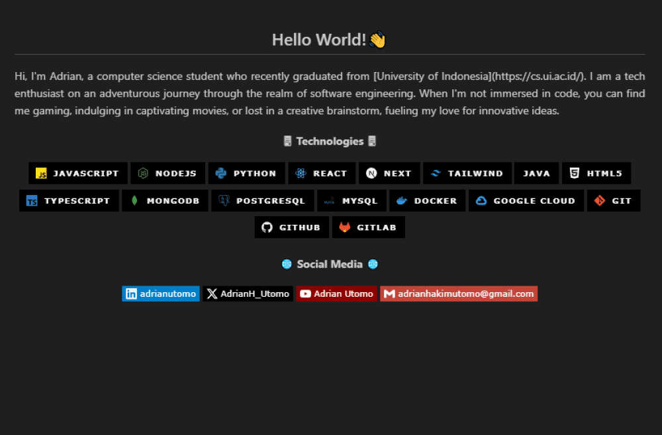Click the TypeScript badge
The image size is (662, 435).
[70, 201]
